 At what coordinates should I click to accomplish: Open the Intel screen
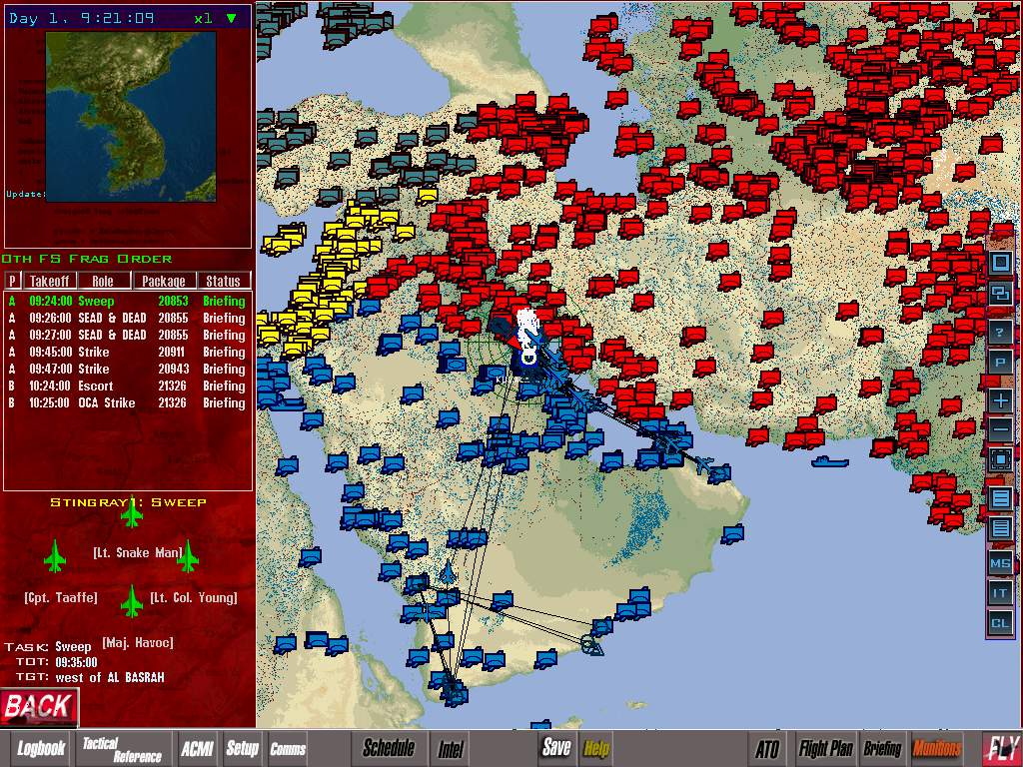pos(451,749)
